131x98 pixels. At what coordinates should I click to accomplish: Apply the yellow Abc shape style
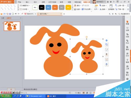click(x=68, y=7)
